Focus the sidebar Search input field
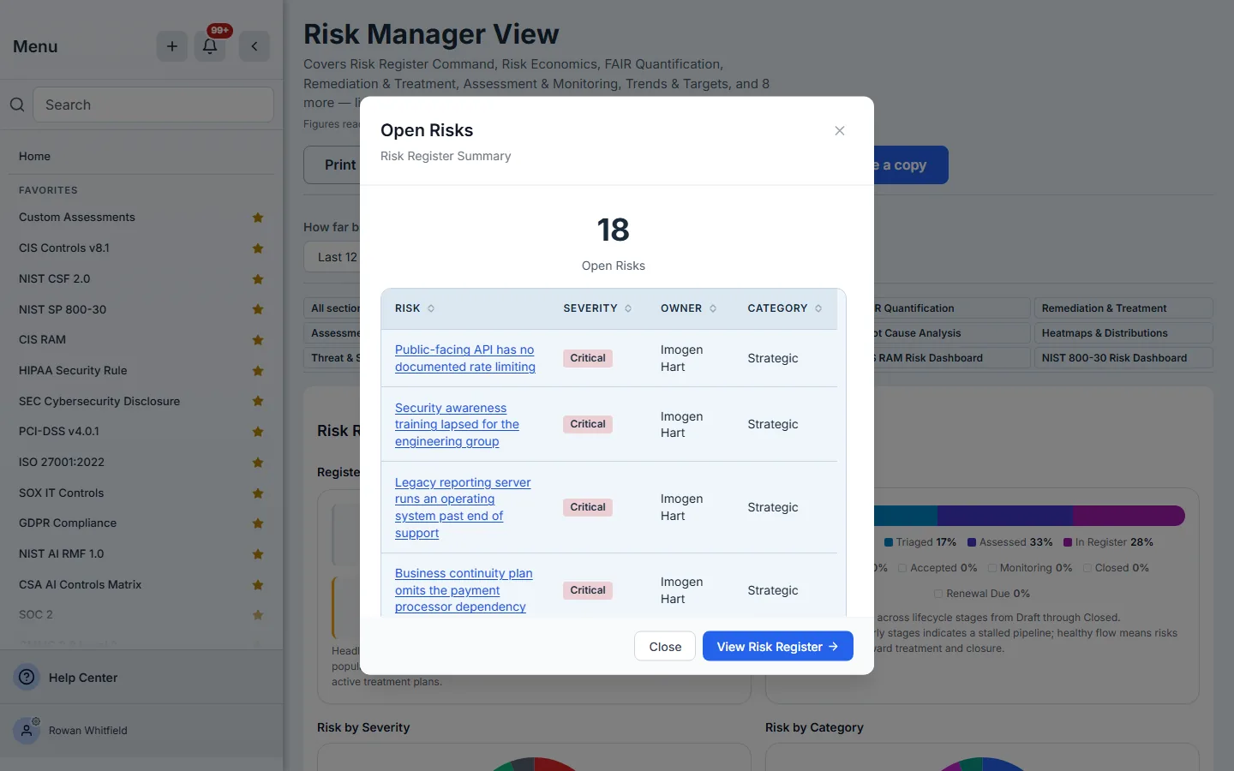Viewport: 1234px width, 771px height. [153, 105]
